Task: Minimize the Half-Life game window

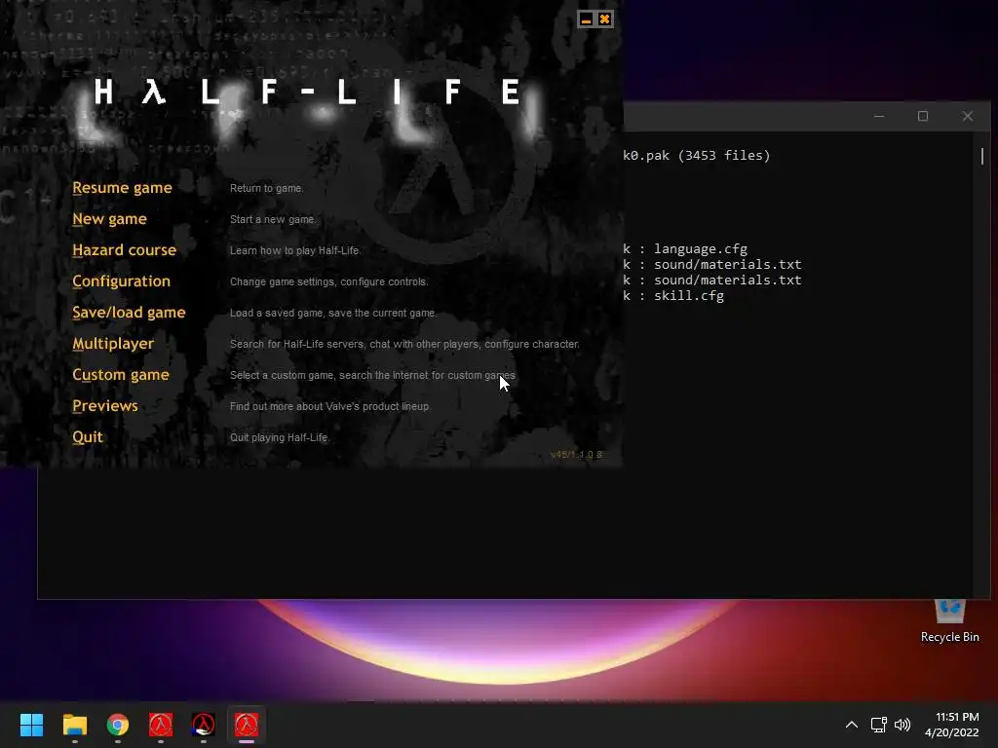Action: pyautogui.click(x=586, y=19)
